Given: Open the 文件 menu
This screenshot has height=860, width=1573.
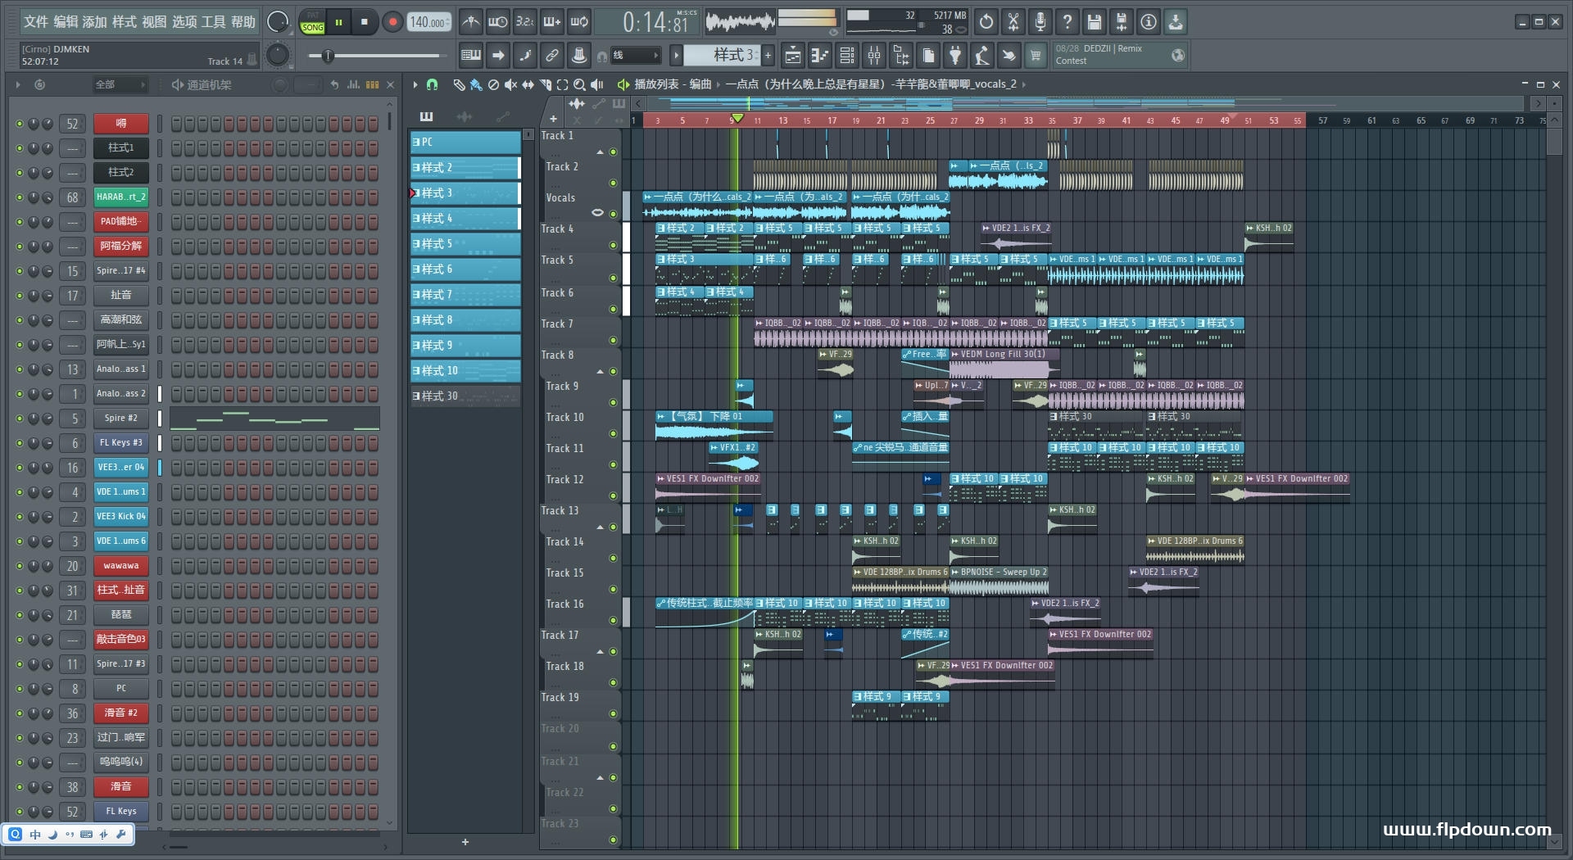Looking at the screenshot, I should click(36, 22).
